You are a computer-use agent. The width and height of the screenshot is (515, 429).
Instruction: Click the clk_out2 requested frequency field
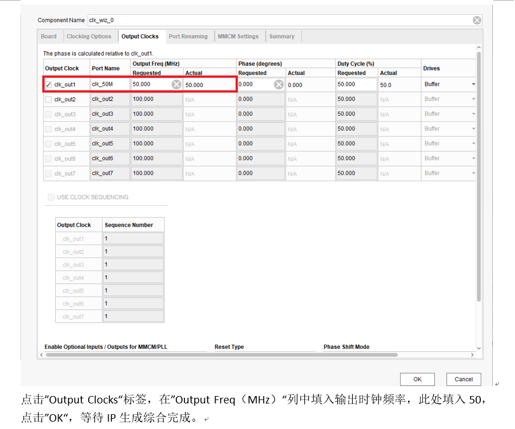[157, 99]
